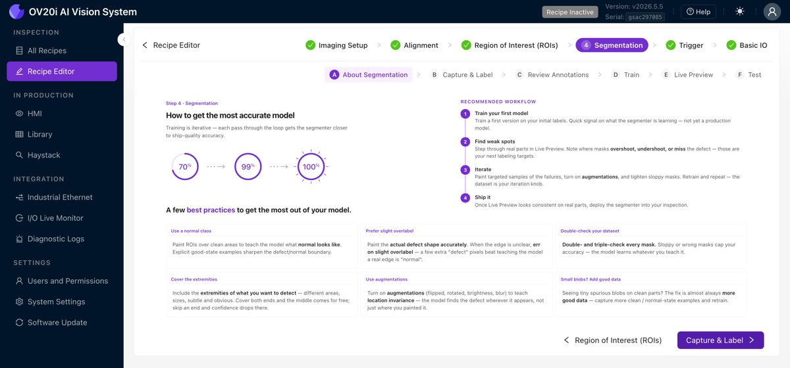Click the purple Capture & Label next button
Image resolution: width=790 pixels, height=368 pixels.
coord(720,340)
